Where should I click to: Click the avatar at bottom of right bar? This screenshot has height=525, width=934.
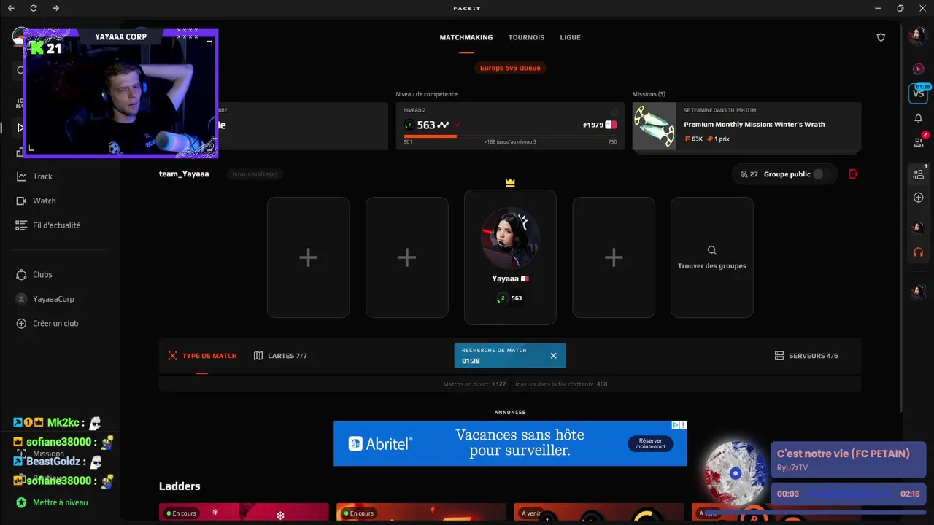coord(918,292)
